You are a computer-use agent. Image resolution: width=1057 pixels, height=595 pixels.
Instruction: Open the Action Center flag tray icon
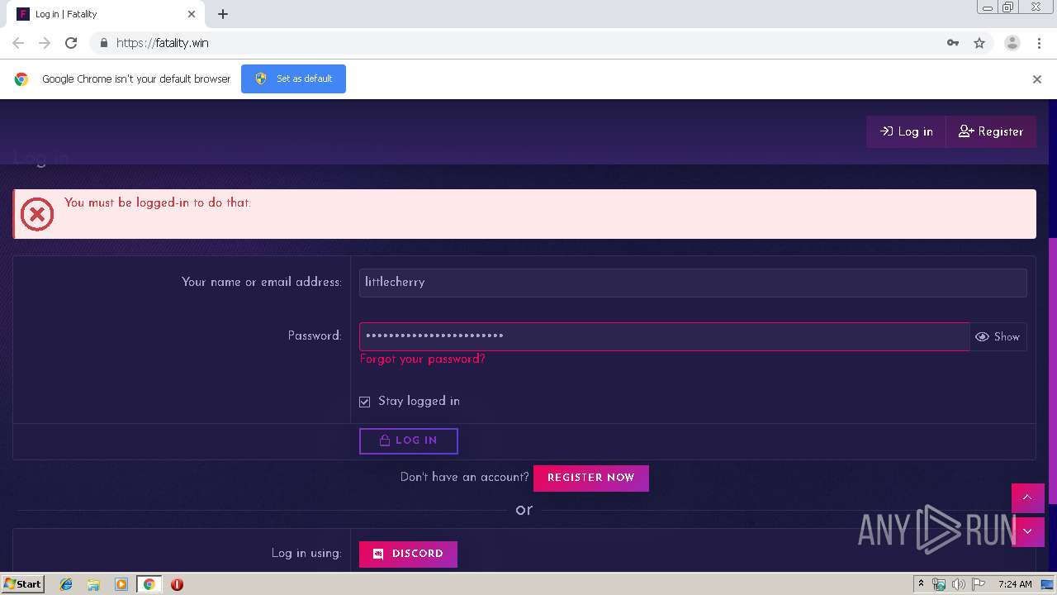pos(977,584)
